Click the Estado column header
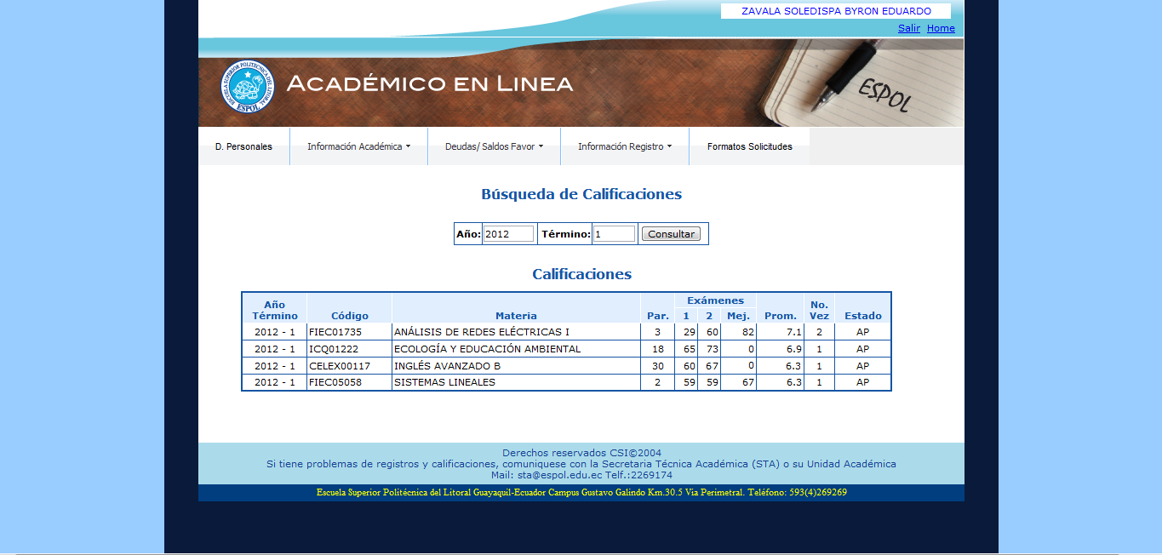 point(862,316)
